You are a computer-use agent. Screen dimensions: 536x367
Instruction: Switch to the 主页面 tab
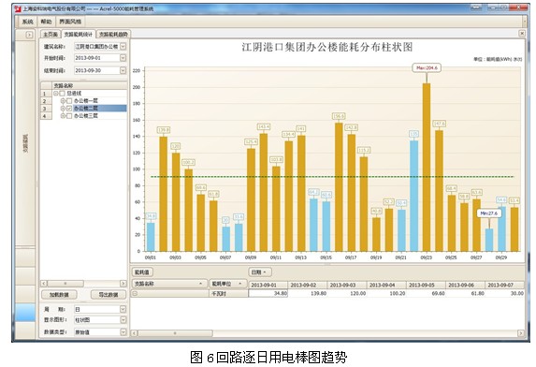(x=51, y=35)
